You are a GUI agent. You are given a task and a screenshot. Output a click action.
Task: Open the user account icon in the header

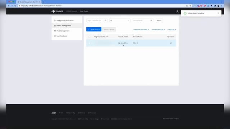(177, 11)
